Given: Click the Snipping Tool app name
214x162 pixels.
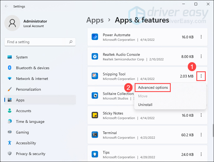Looking at the screenshot, I should pos(114,74).
